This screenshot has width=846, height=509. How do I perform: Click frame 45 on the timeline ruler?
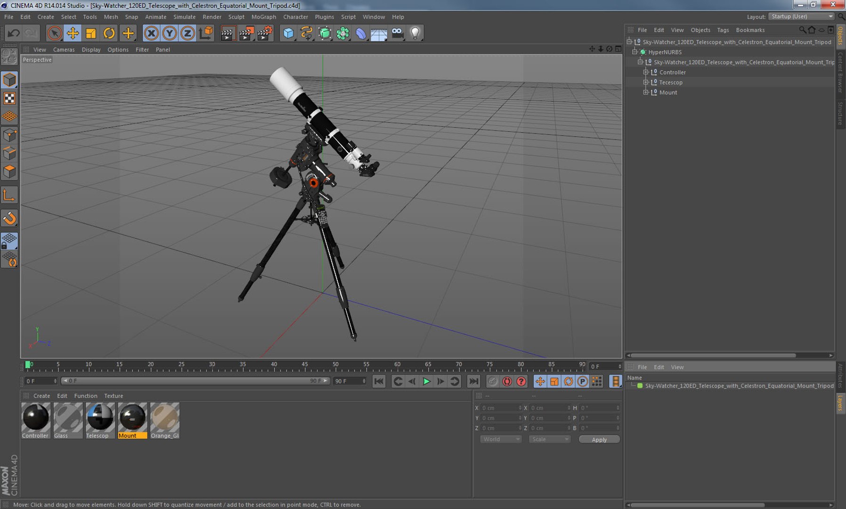click(x=305, y=365)
